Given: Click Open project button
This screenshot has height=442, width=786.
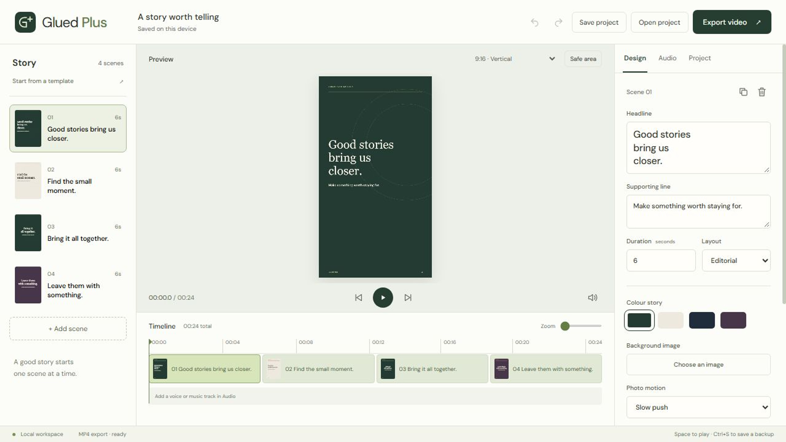Looking at the screenshot, I should click(659, 22).
